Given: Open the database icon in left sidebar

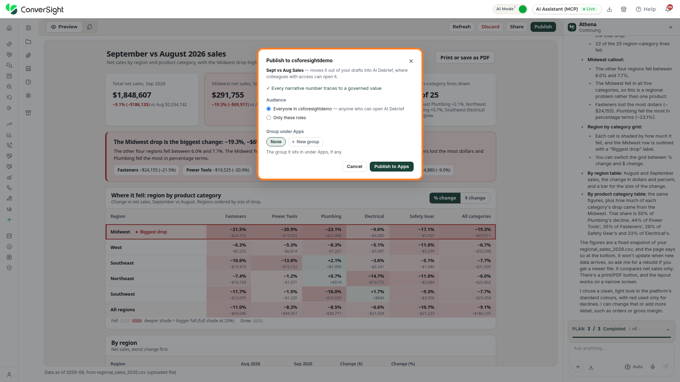Looking at the screenshot, I should pyautogui.click(x=9, y=236).
